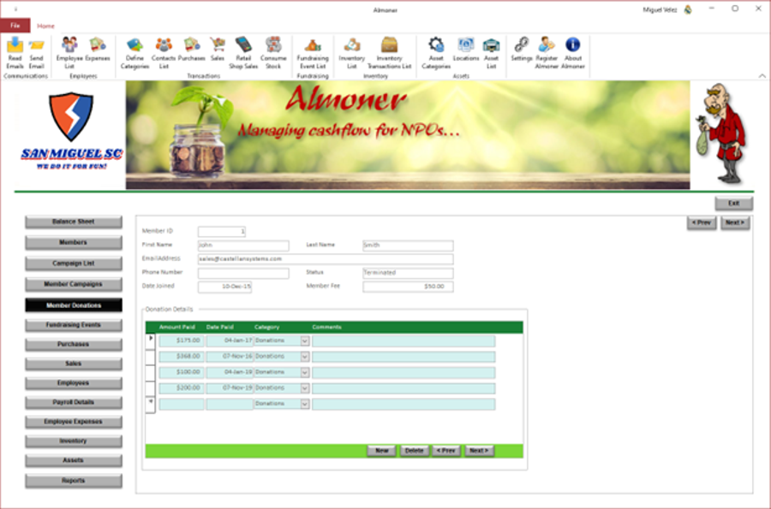Click Next in the donation details bar
The width and height of the screenshot is (771, 509).
coord(479,451)
